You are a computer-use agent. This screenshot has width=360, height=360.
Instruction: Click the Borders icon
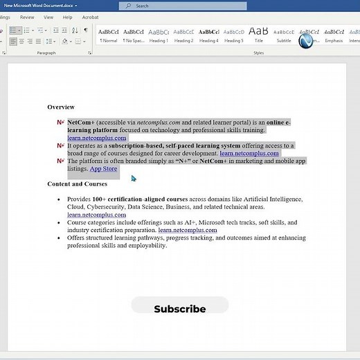[78, 42]
